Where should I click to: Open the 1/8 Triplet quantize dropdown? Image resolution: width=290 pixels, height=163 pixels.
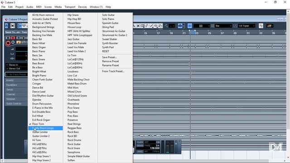coord(246,26)
